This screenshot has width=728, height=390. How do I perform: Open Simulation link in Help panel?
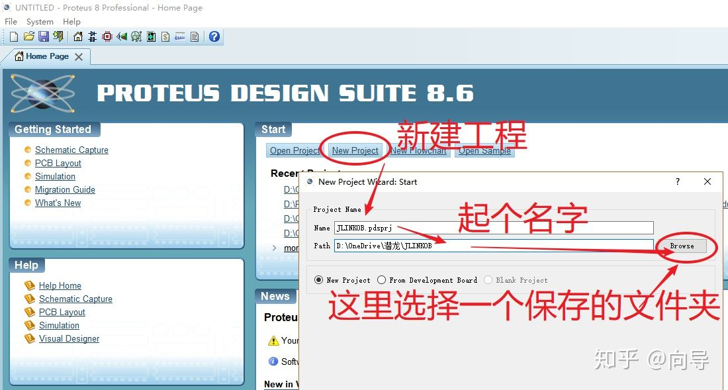pyautogui.click(x=59, y=326)
